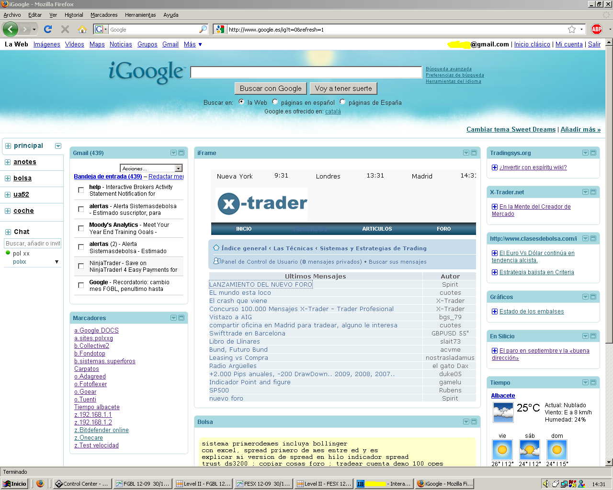Open the 'Bandeja de entrada (439)' link

point(108,177)
